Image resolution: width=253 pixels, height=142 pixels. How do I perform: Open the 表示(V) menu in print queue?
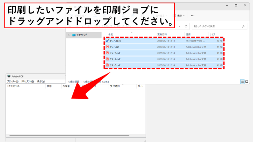(41, 82)
